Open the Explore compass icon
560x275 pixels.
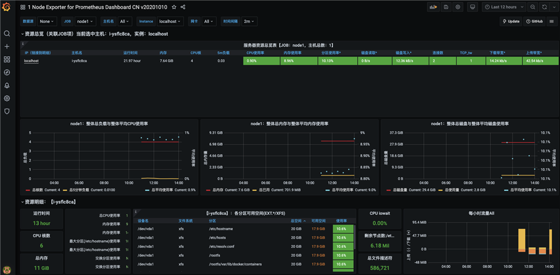(7, 72)
